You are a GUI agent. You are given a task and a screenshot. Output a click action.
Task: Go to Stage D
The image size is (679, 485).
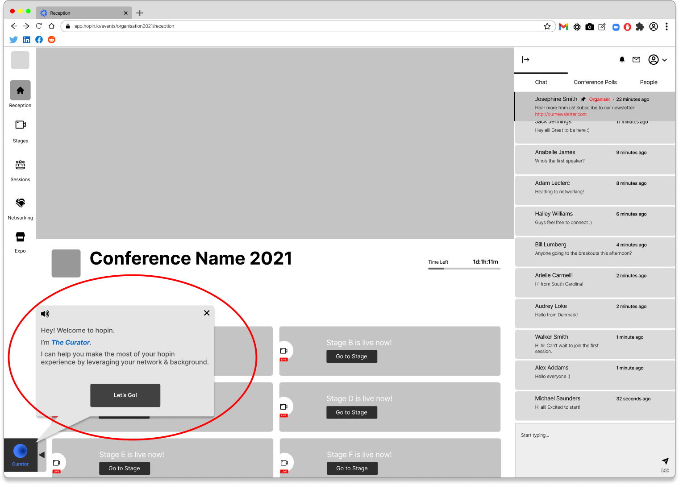click(352, 412)
